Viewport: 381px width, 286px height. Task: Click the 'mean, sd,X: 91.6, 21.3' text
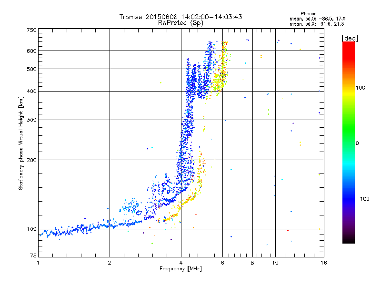317,24
